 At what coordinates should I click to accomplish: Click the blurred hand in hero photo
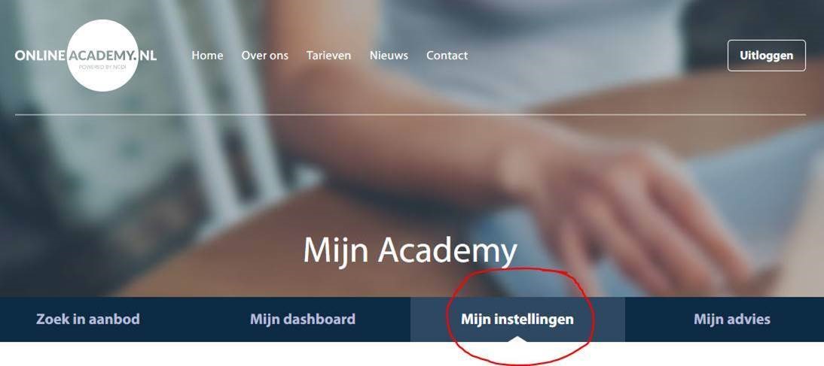click(620, 210)
